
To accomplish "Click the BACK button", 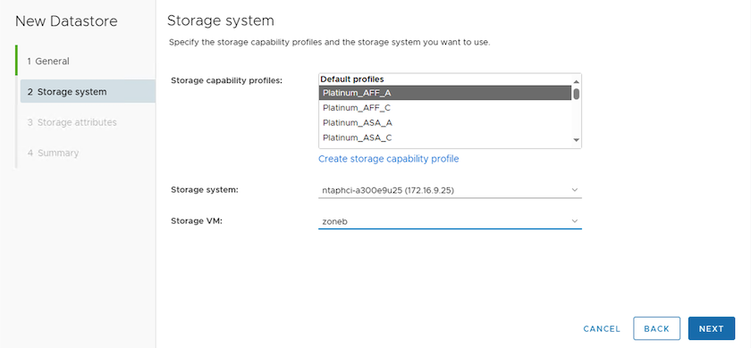I will tap(656, 328).
